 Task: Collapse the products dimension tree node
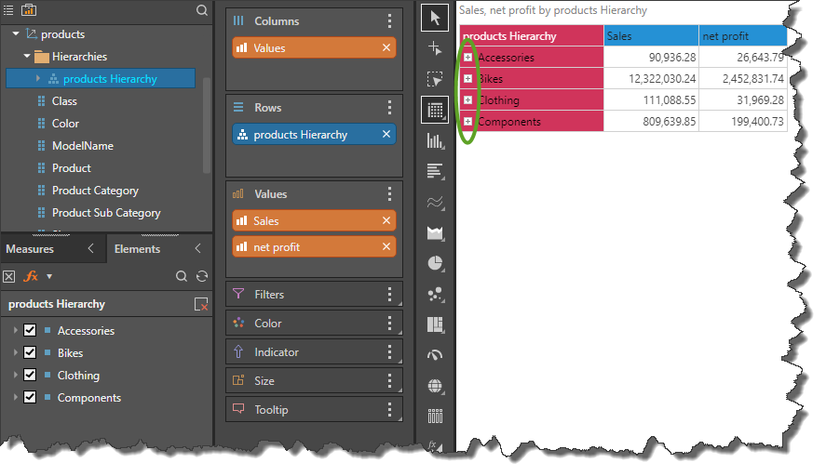[16, 34]
